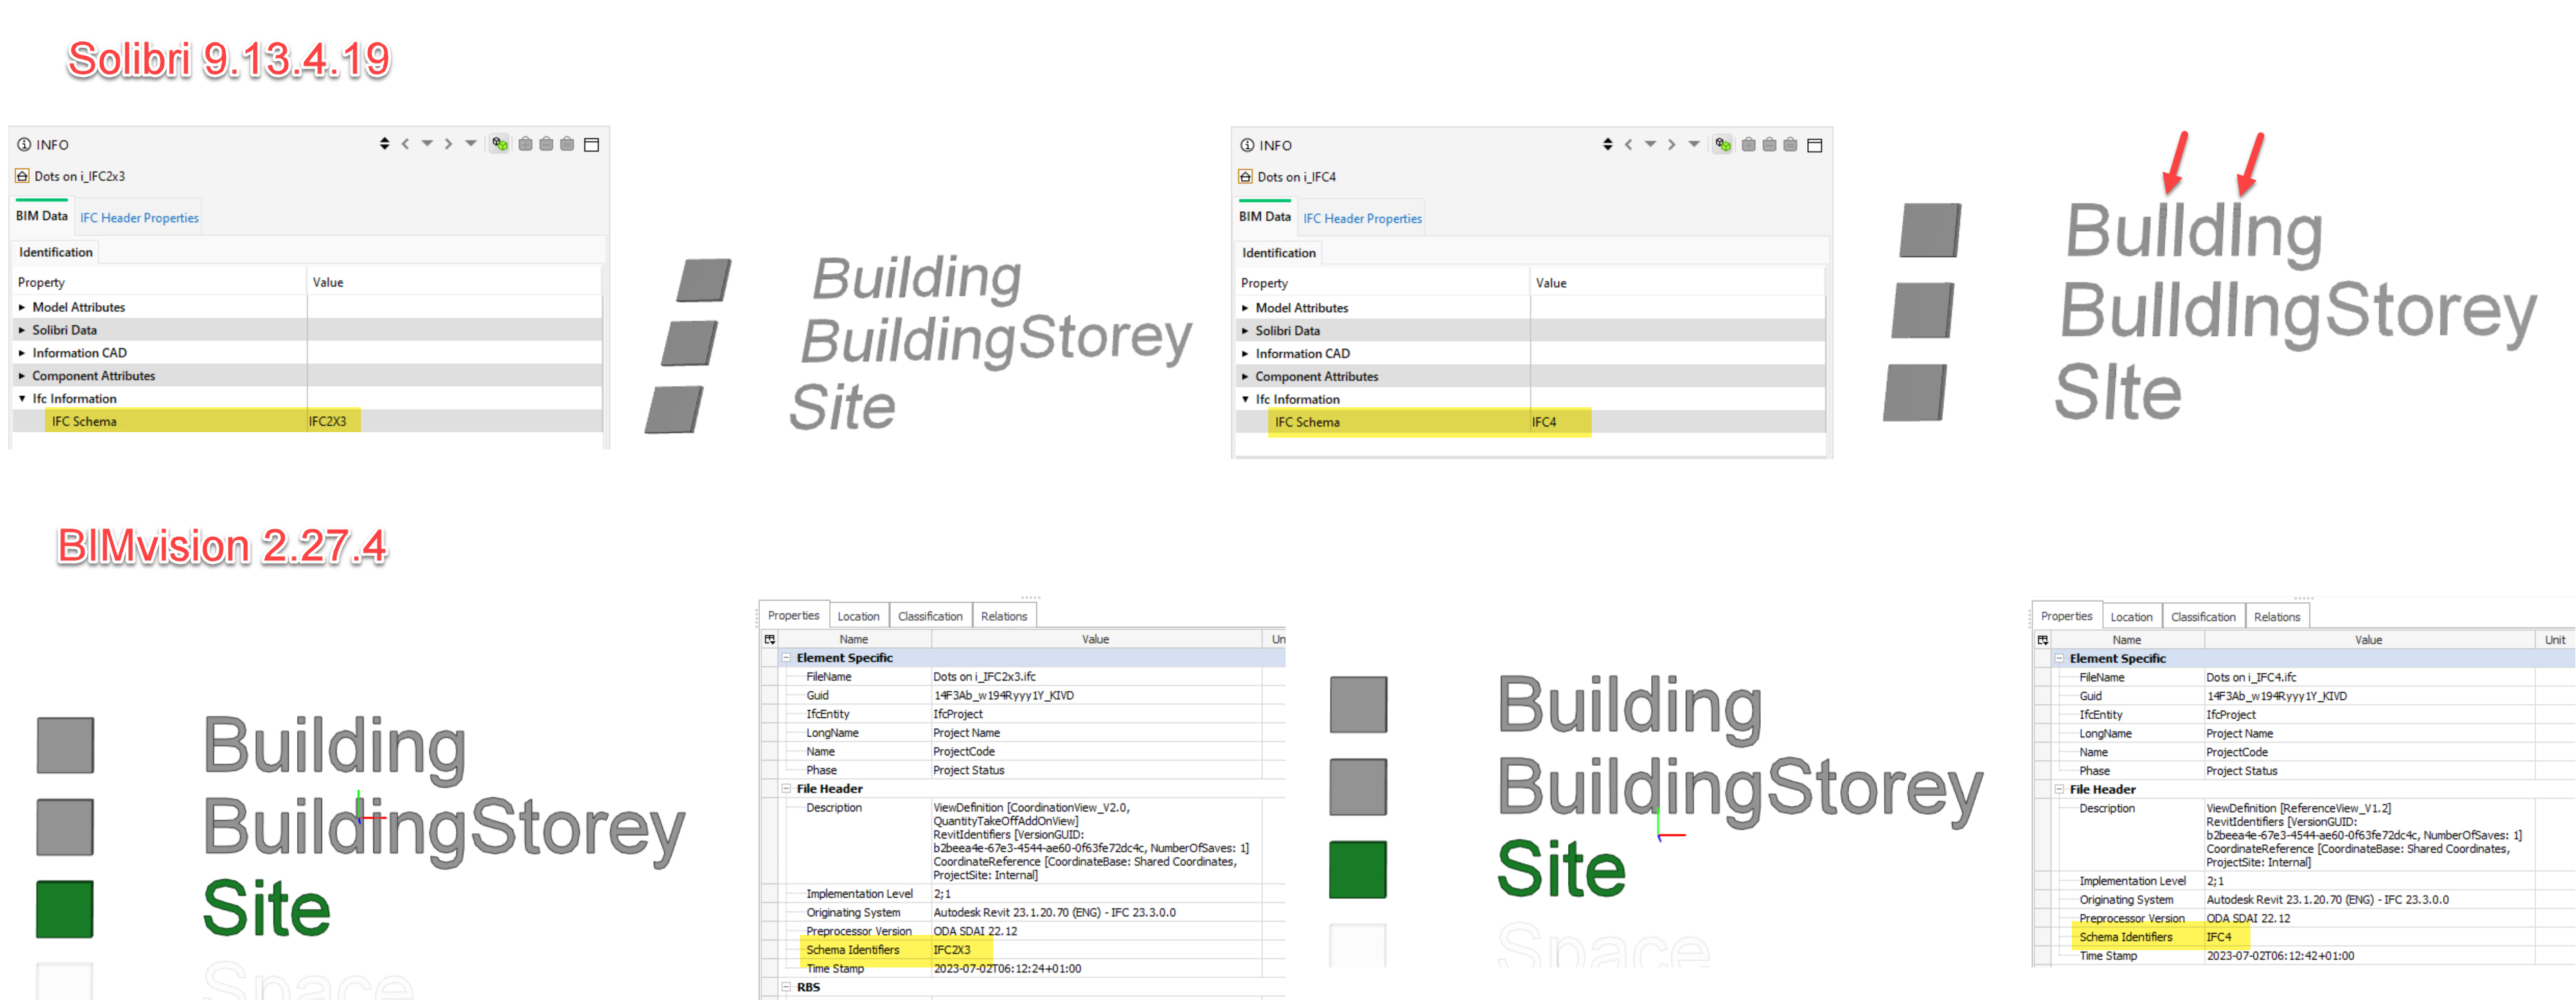Select time stamp 2023-07-02T06:12:24+01:00 value
Image resolution: width=2576 pixels, height=1000 pixels.
pos(1007,969)
